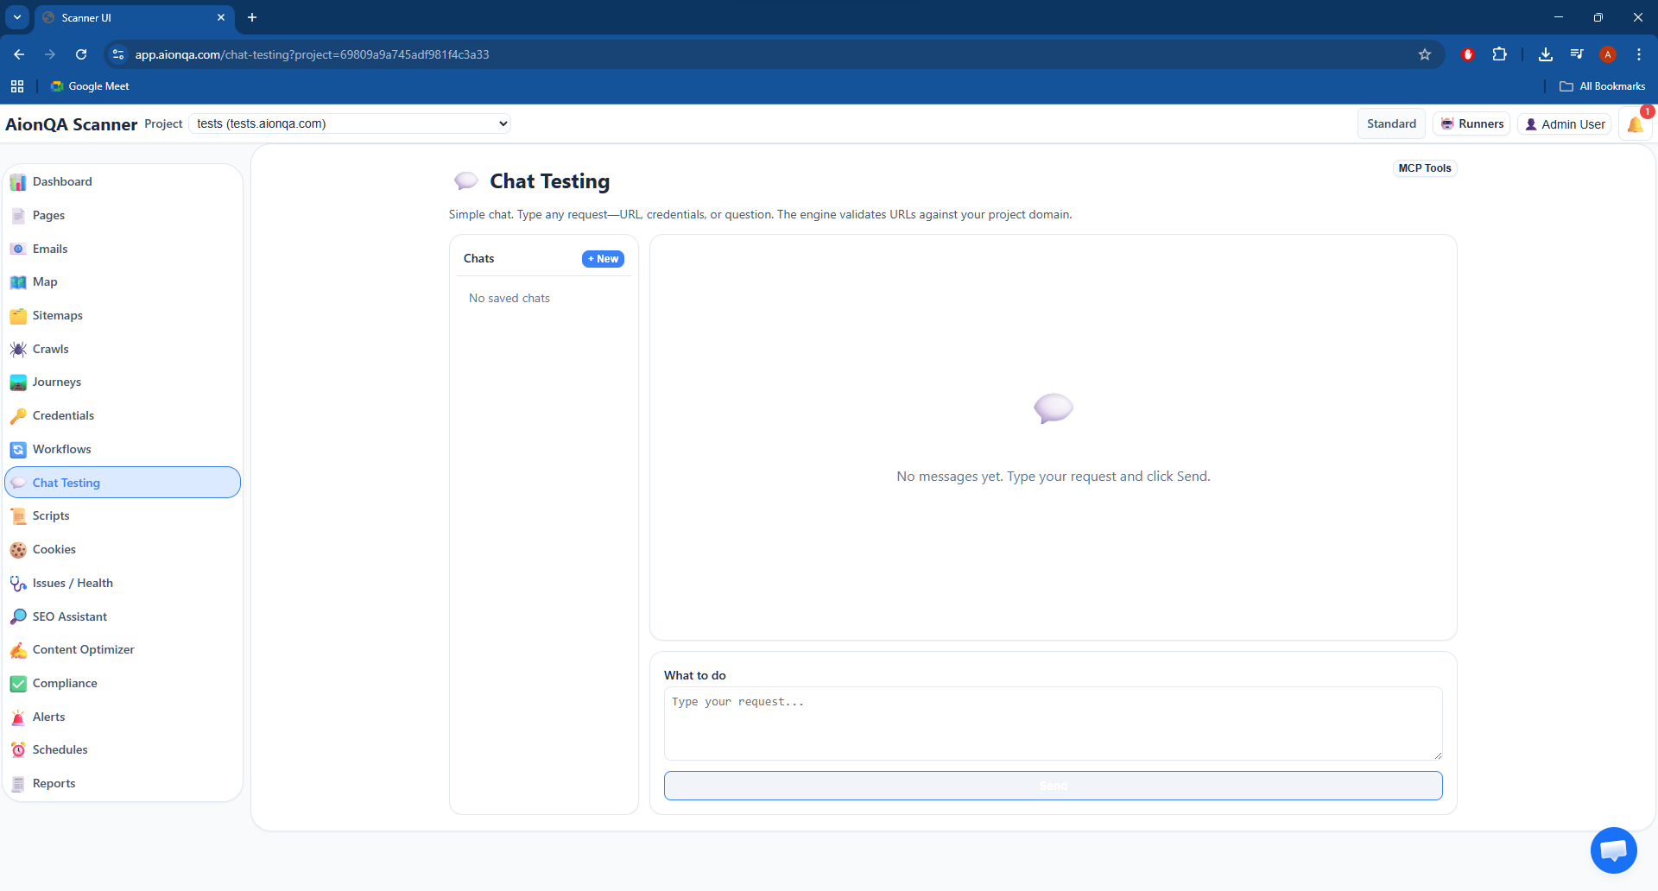Viewport: 1658px width, 891px height.
Task: Open the notification bell icon
Action: point(1635,125)
